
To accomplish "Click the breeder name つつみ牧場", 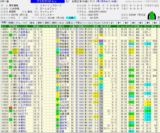I will (14, 9).
